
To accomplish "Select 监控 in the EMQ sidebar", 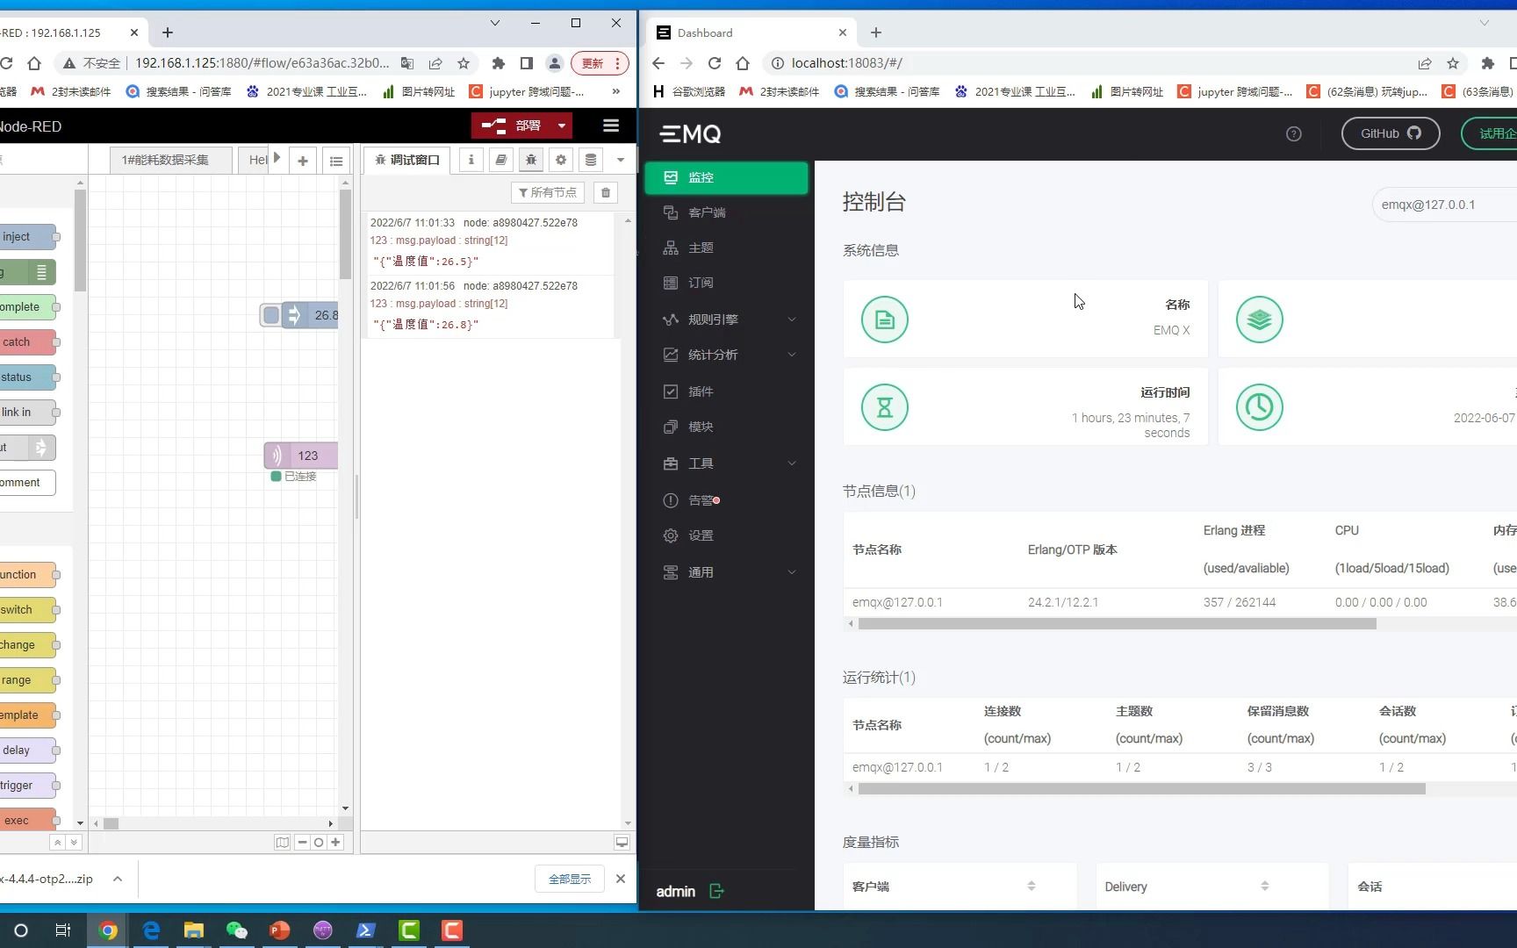I will click(726, 177).
